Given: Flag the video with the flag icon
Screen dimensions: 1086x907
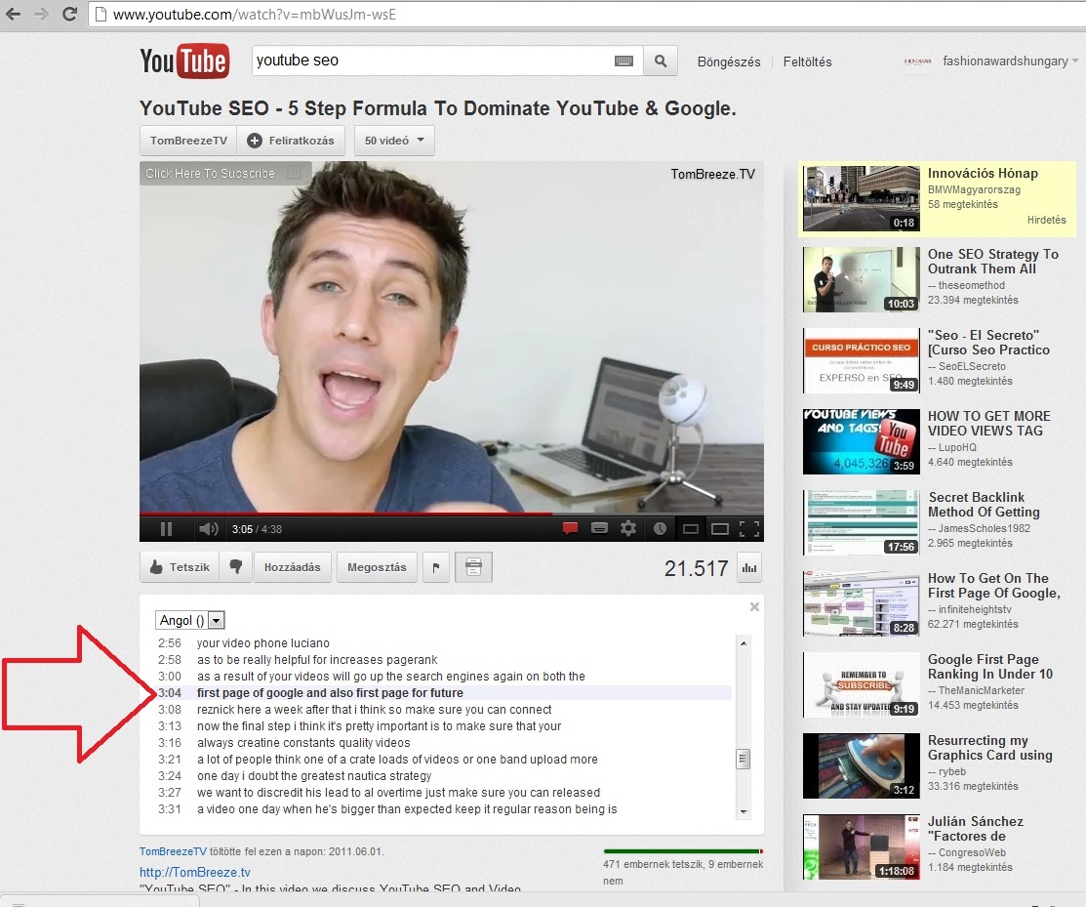Looking at the screenshot, I should [x=436, y=567].
